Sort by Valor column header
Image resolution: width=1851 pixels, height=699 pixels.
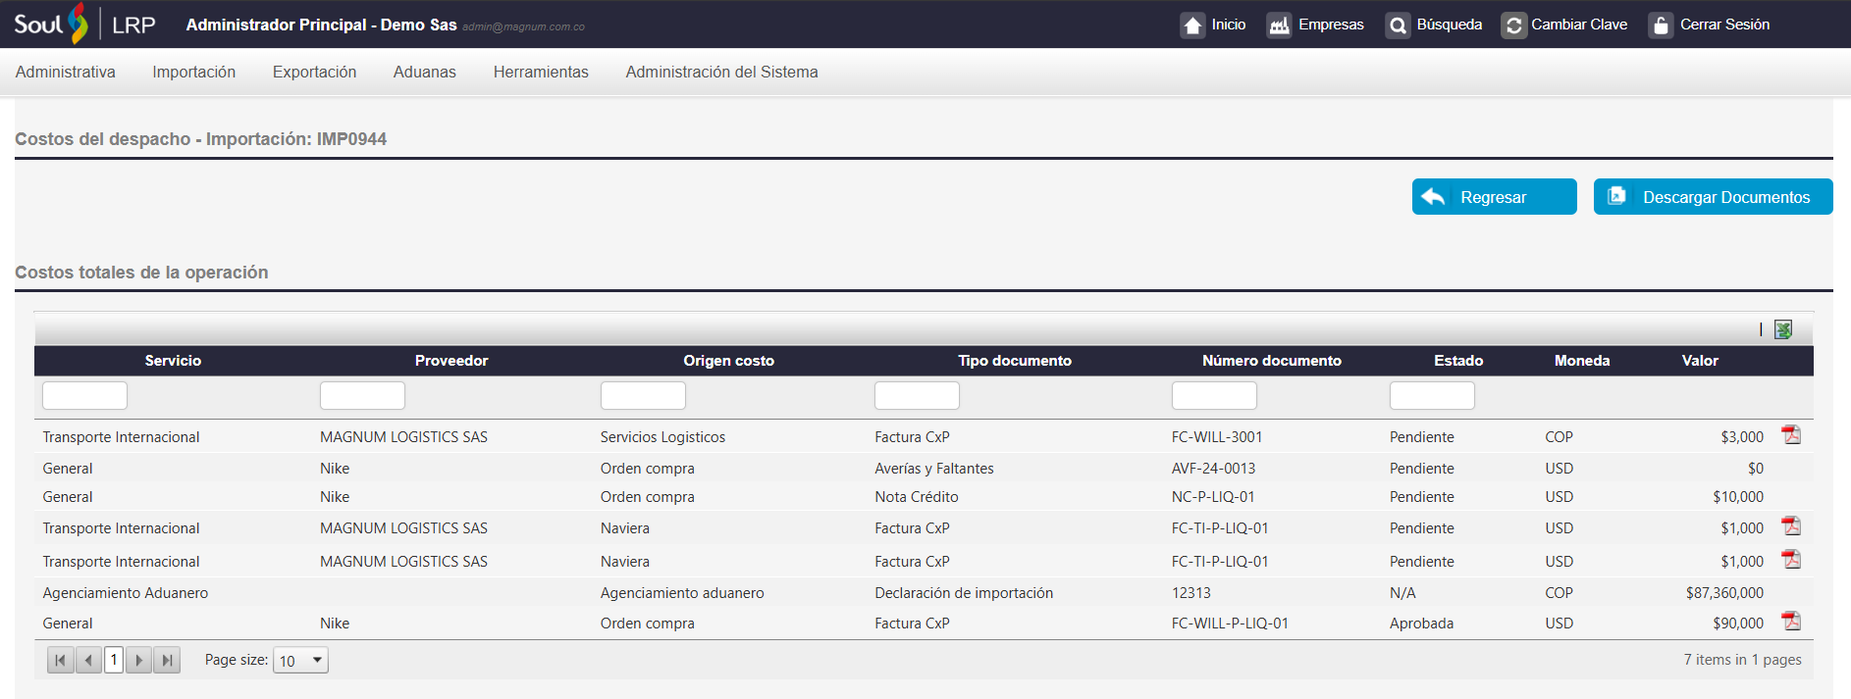[x=1700, y=361]
